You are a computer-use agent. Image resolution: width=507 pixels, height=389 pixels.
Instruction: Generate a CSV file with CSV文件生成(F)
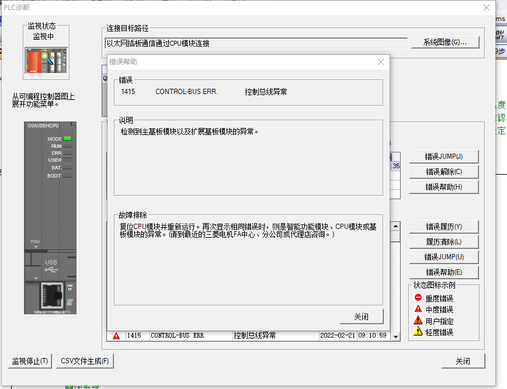point(85,361)
